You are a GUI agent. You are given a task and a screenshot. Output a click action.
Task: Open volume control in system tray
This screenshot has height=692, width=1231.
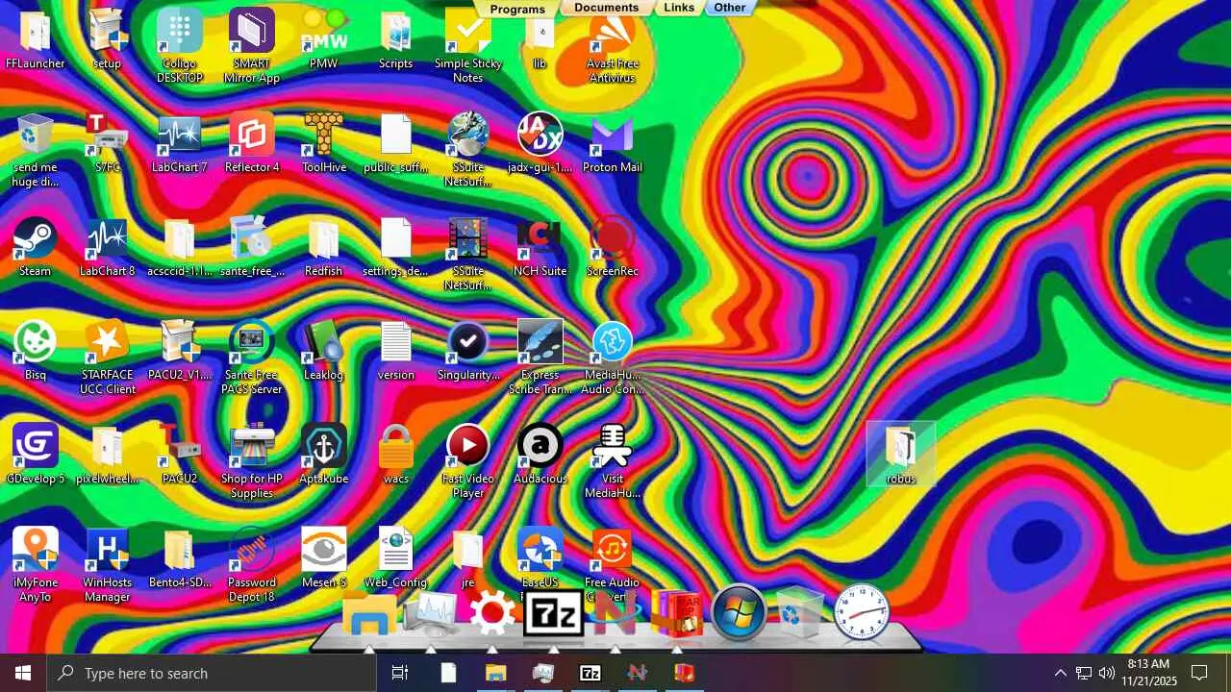(x=1107, y=673)
